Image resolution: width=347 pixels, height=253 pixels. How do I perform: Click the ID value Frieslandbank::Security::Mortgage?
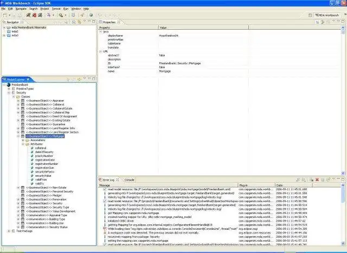click(180, 63)
